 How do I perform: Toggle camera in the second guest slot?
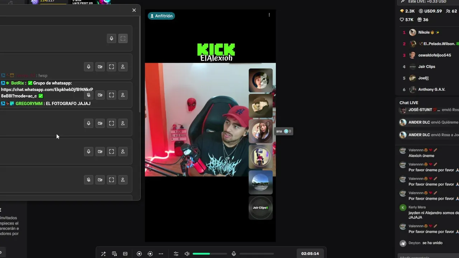point(100,67)
